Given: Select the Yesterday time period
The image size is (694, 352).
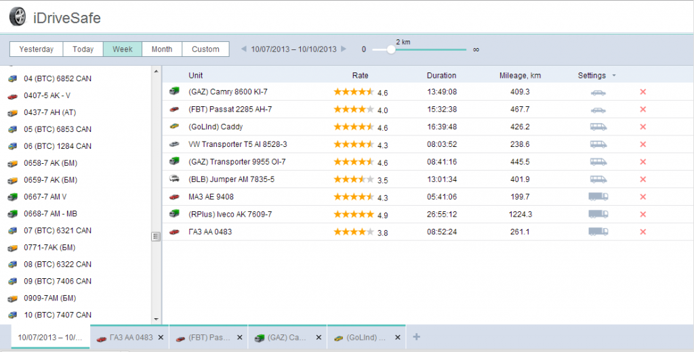Looking at the screenshot, I should click(x=37, y=49).
